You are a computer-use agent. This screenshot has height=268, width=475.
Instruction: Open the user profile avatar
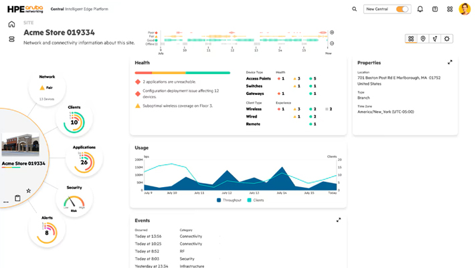(464, 9)
